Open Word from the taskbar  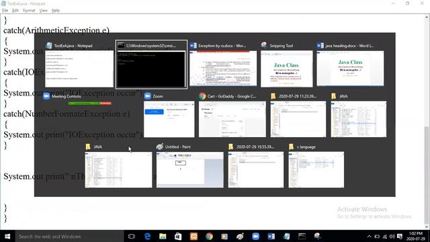coord(271,236)
